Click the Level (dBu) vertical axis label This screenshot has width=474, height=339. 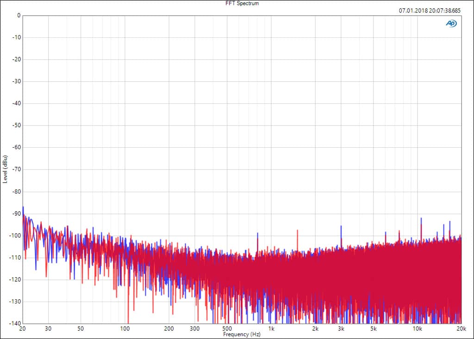point(5,169)
